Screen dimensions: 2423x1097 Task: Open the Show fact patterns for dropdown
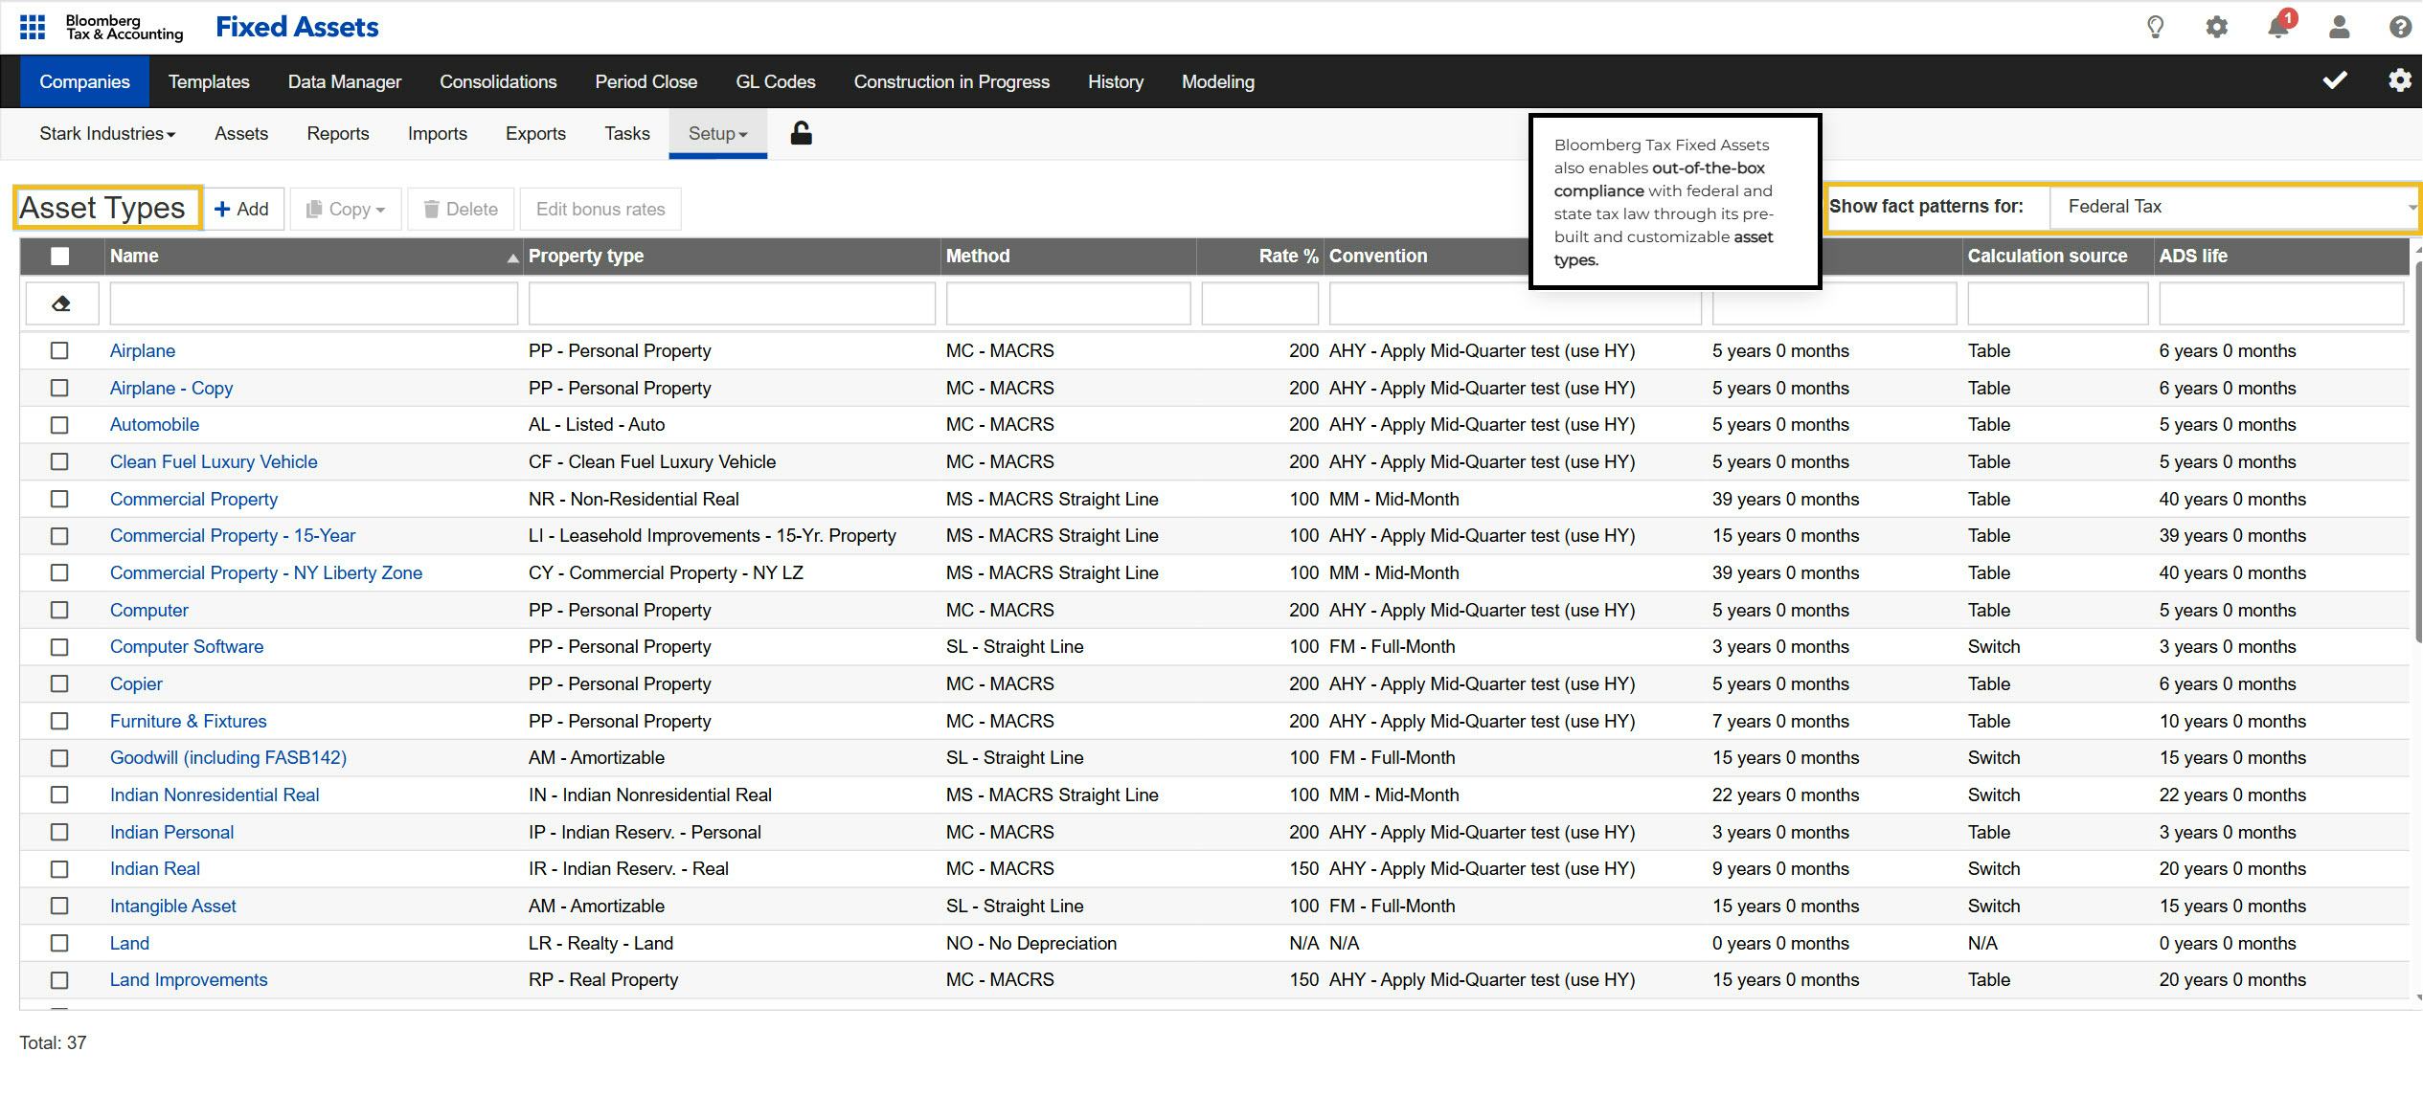tap(2231, 207)
